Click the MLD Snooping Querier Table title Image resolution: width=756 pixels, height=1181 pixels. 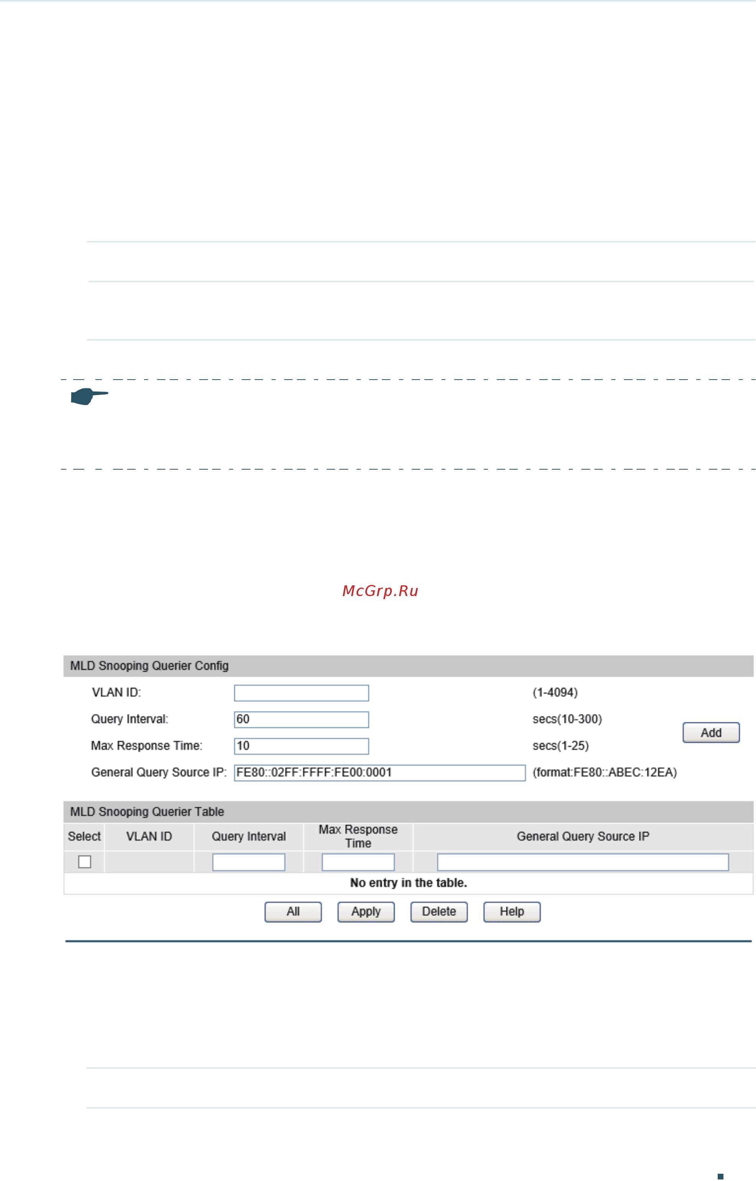coord(147,812)
